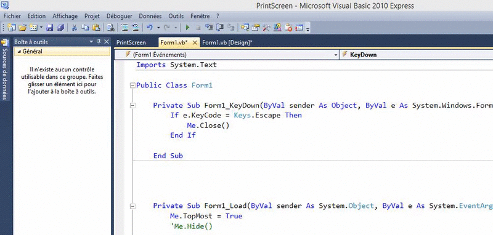
Task: Click the Stop debugging square icon
Action: (198, 28)
